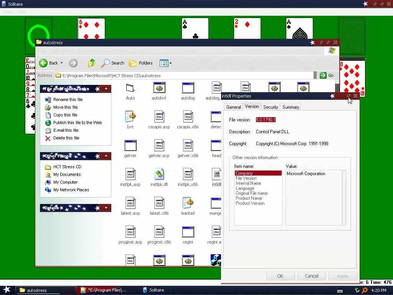393x295 pixels.
Task: Select the proginst.x86 file icon
Action: (x=159, y=232)
